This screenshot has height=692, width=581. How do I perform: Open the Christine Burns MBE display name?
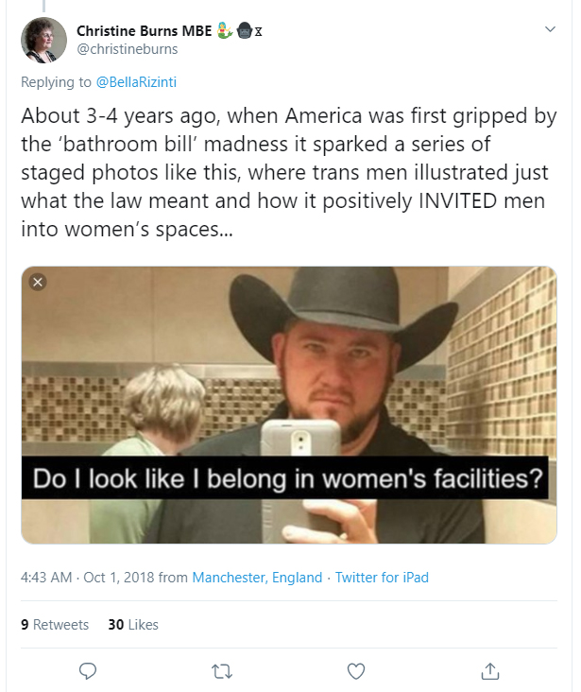[x=144, y=30]
